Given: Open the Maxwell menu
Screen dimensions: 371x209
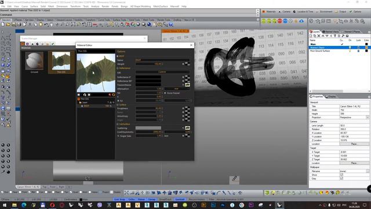Looking at the screenshot, I should [x=174, y=6].
